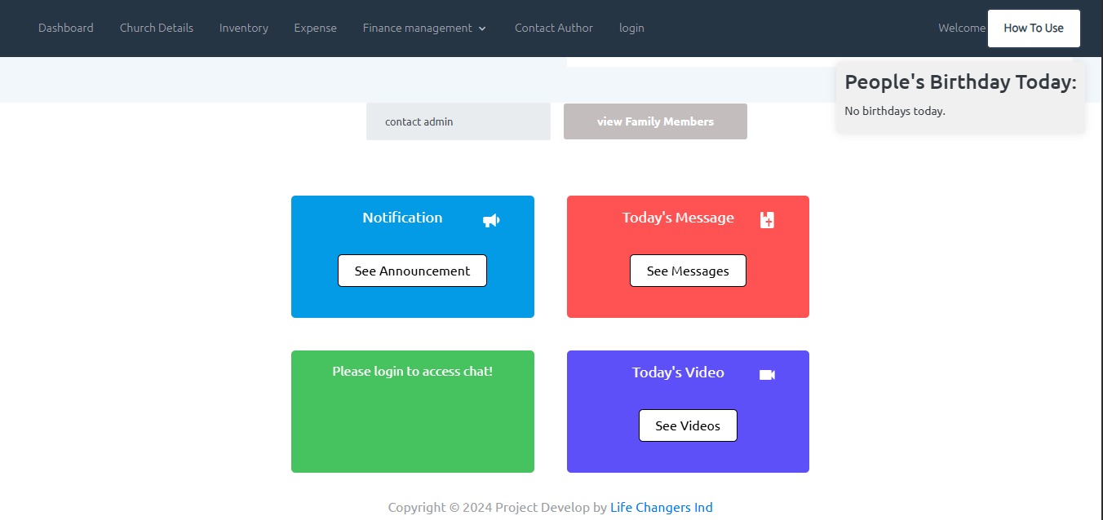Open Contact Author page
The width and height of the screenshot is (1103, 520).
(554, 28)
